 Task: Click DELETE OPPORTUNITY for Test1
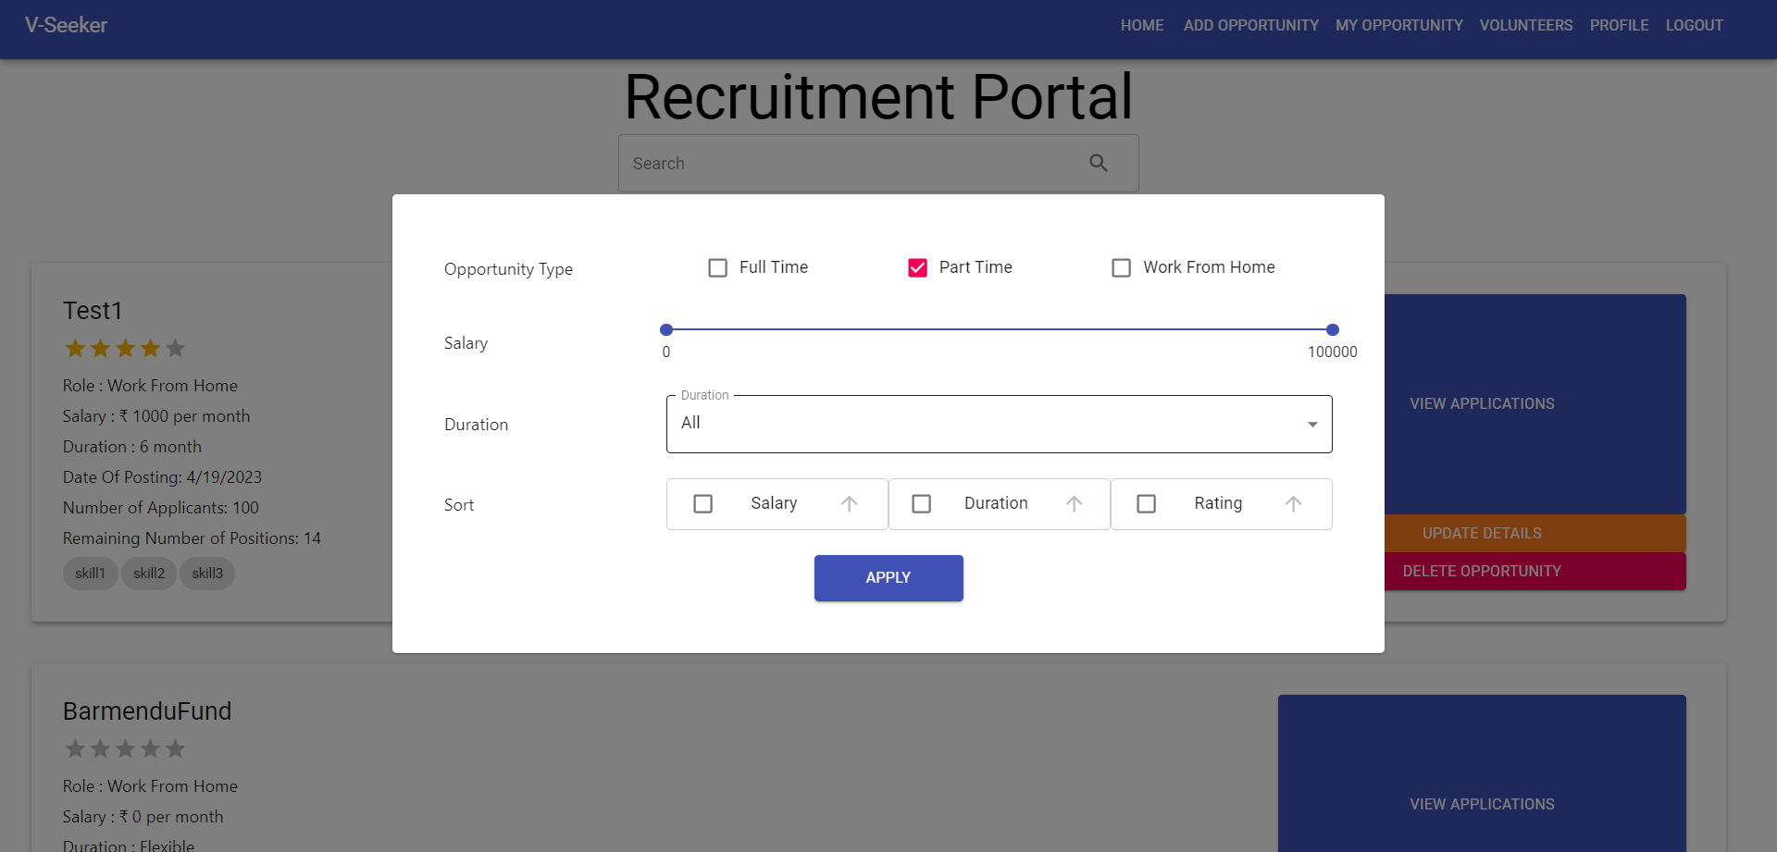[1482, 572]
